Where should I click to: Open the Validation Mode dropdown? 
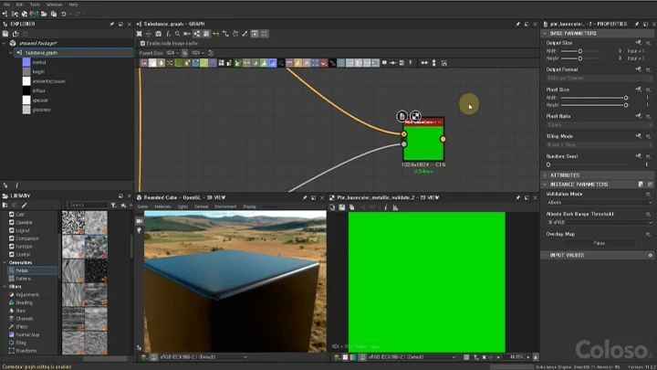(x=600, y=202)
